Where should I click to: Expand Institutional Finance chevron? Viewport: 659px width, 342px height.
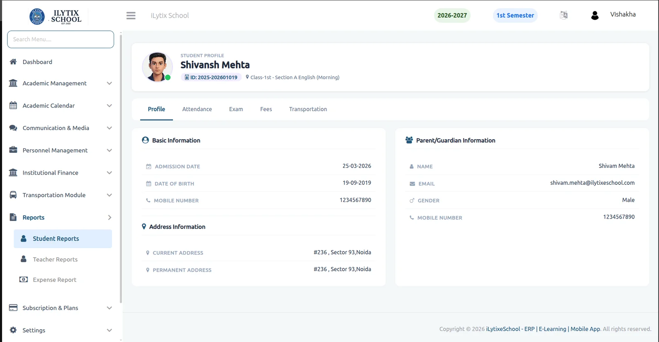(x=110, y=172)
